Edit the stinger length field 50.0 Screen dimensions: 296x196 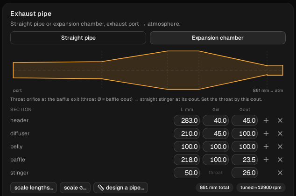coord(187,173)
